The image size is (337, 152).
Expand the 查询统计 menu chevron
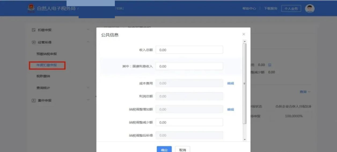[88, 87]
